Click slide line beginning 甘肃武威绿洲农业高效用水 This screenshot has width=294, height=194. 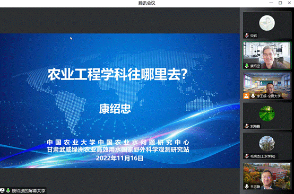(x=118, y=149)
